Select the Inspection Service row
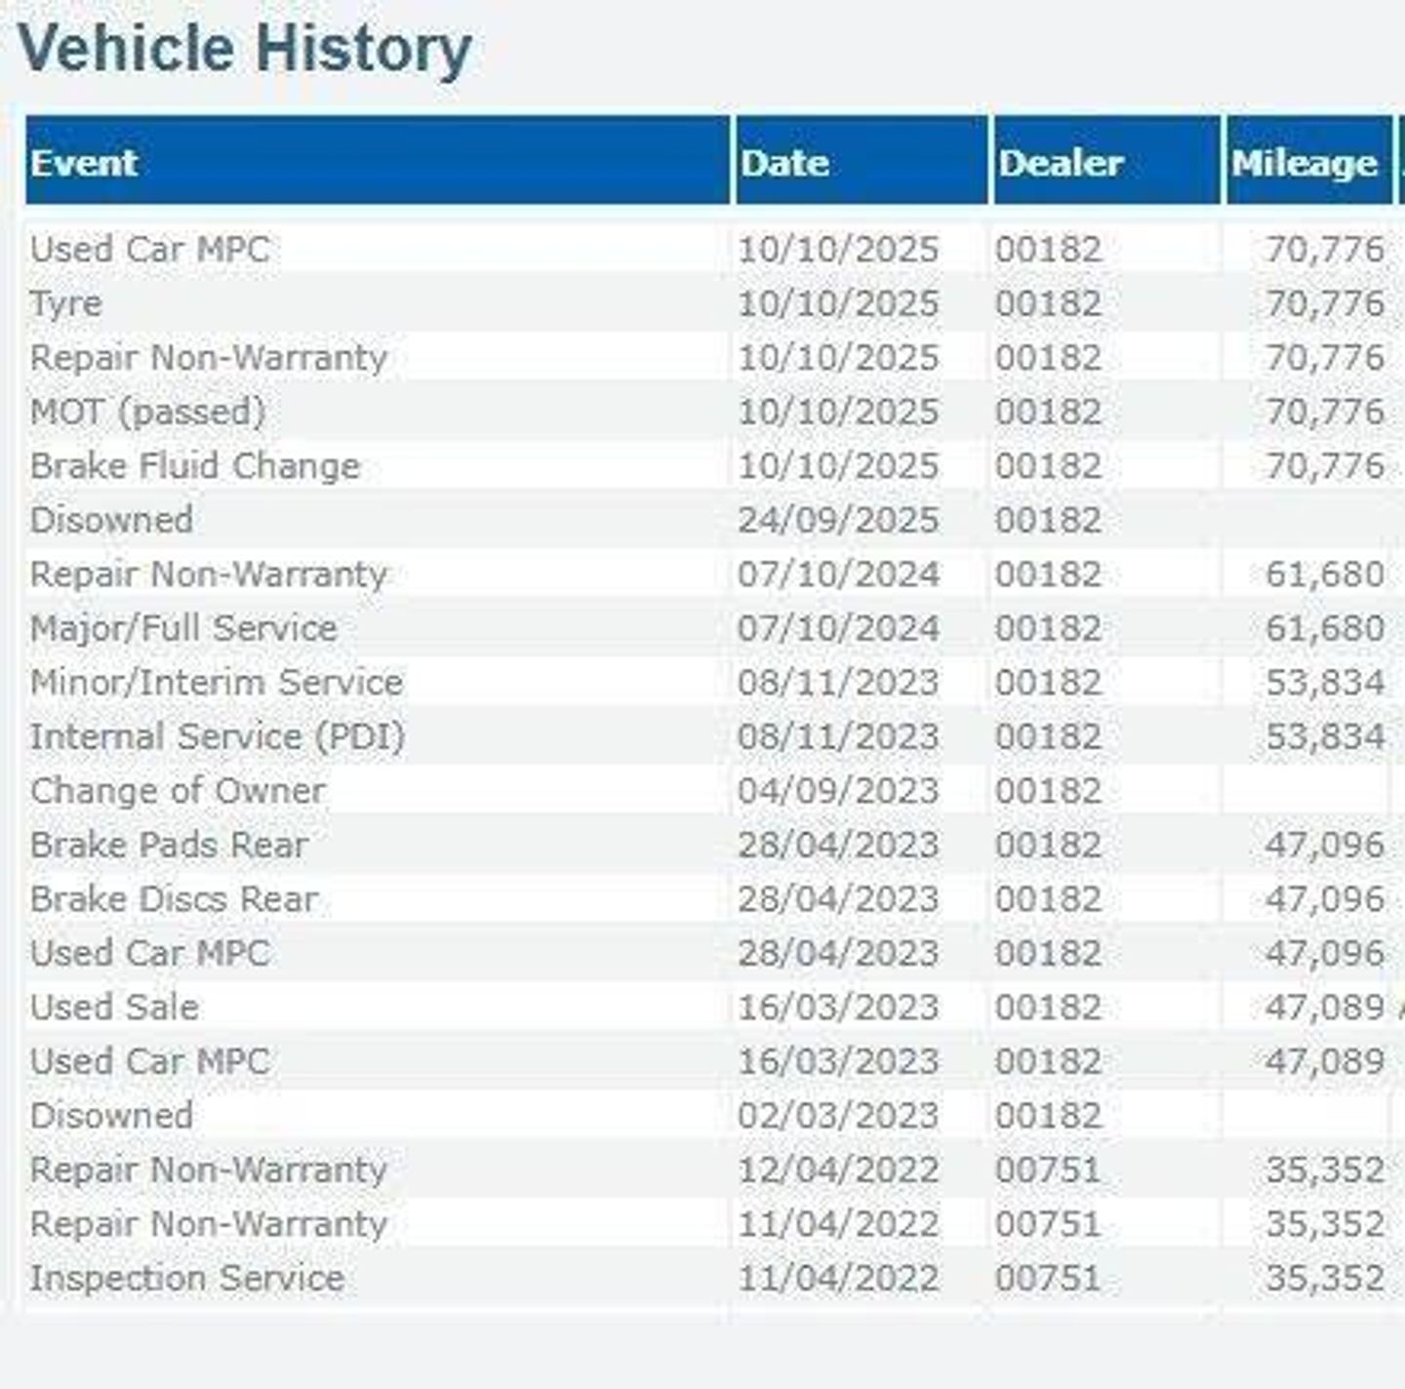This screenshot has width=1405, height=1389. [x=186, y=1278]
